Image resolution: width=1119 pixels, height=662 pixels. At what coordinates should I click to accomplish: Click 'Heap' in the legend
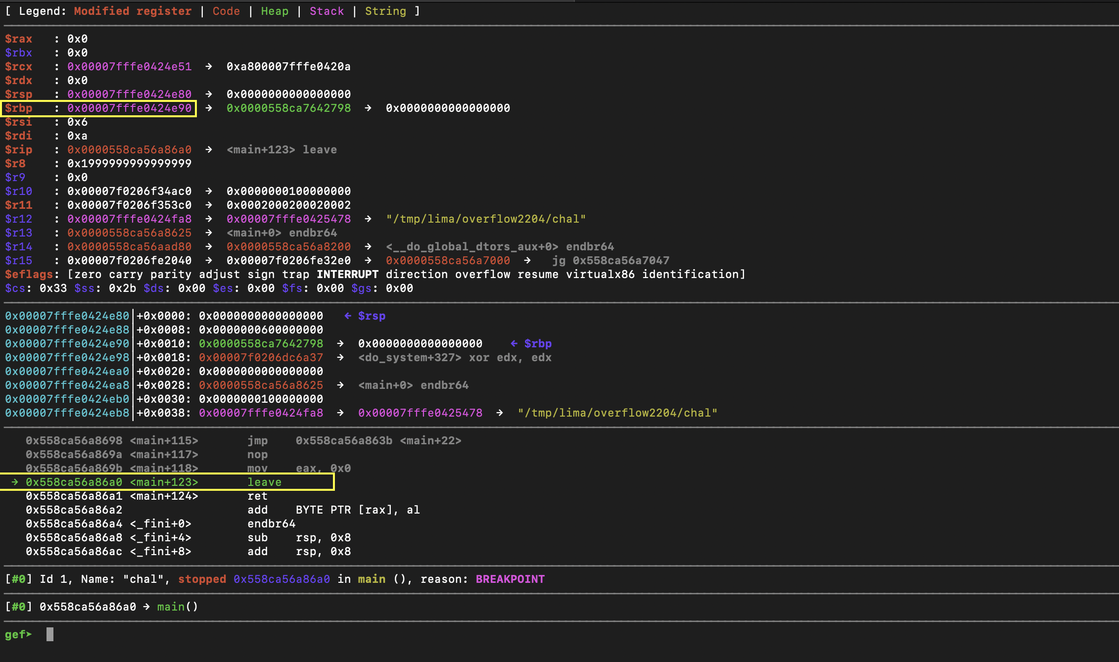(x=275, y=11)
